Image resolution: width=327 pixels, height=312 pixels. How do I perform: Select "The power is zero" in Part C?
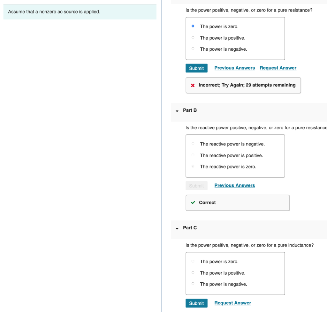[193, 261]
